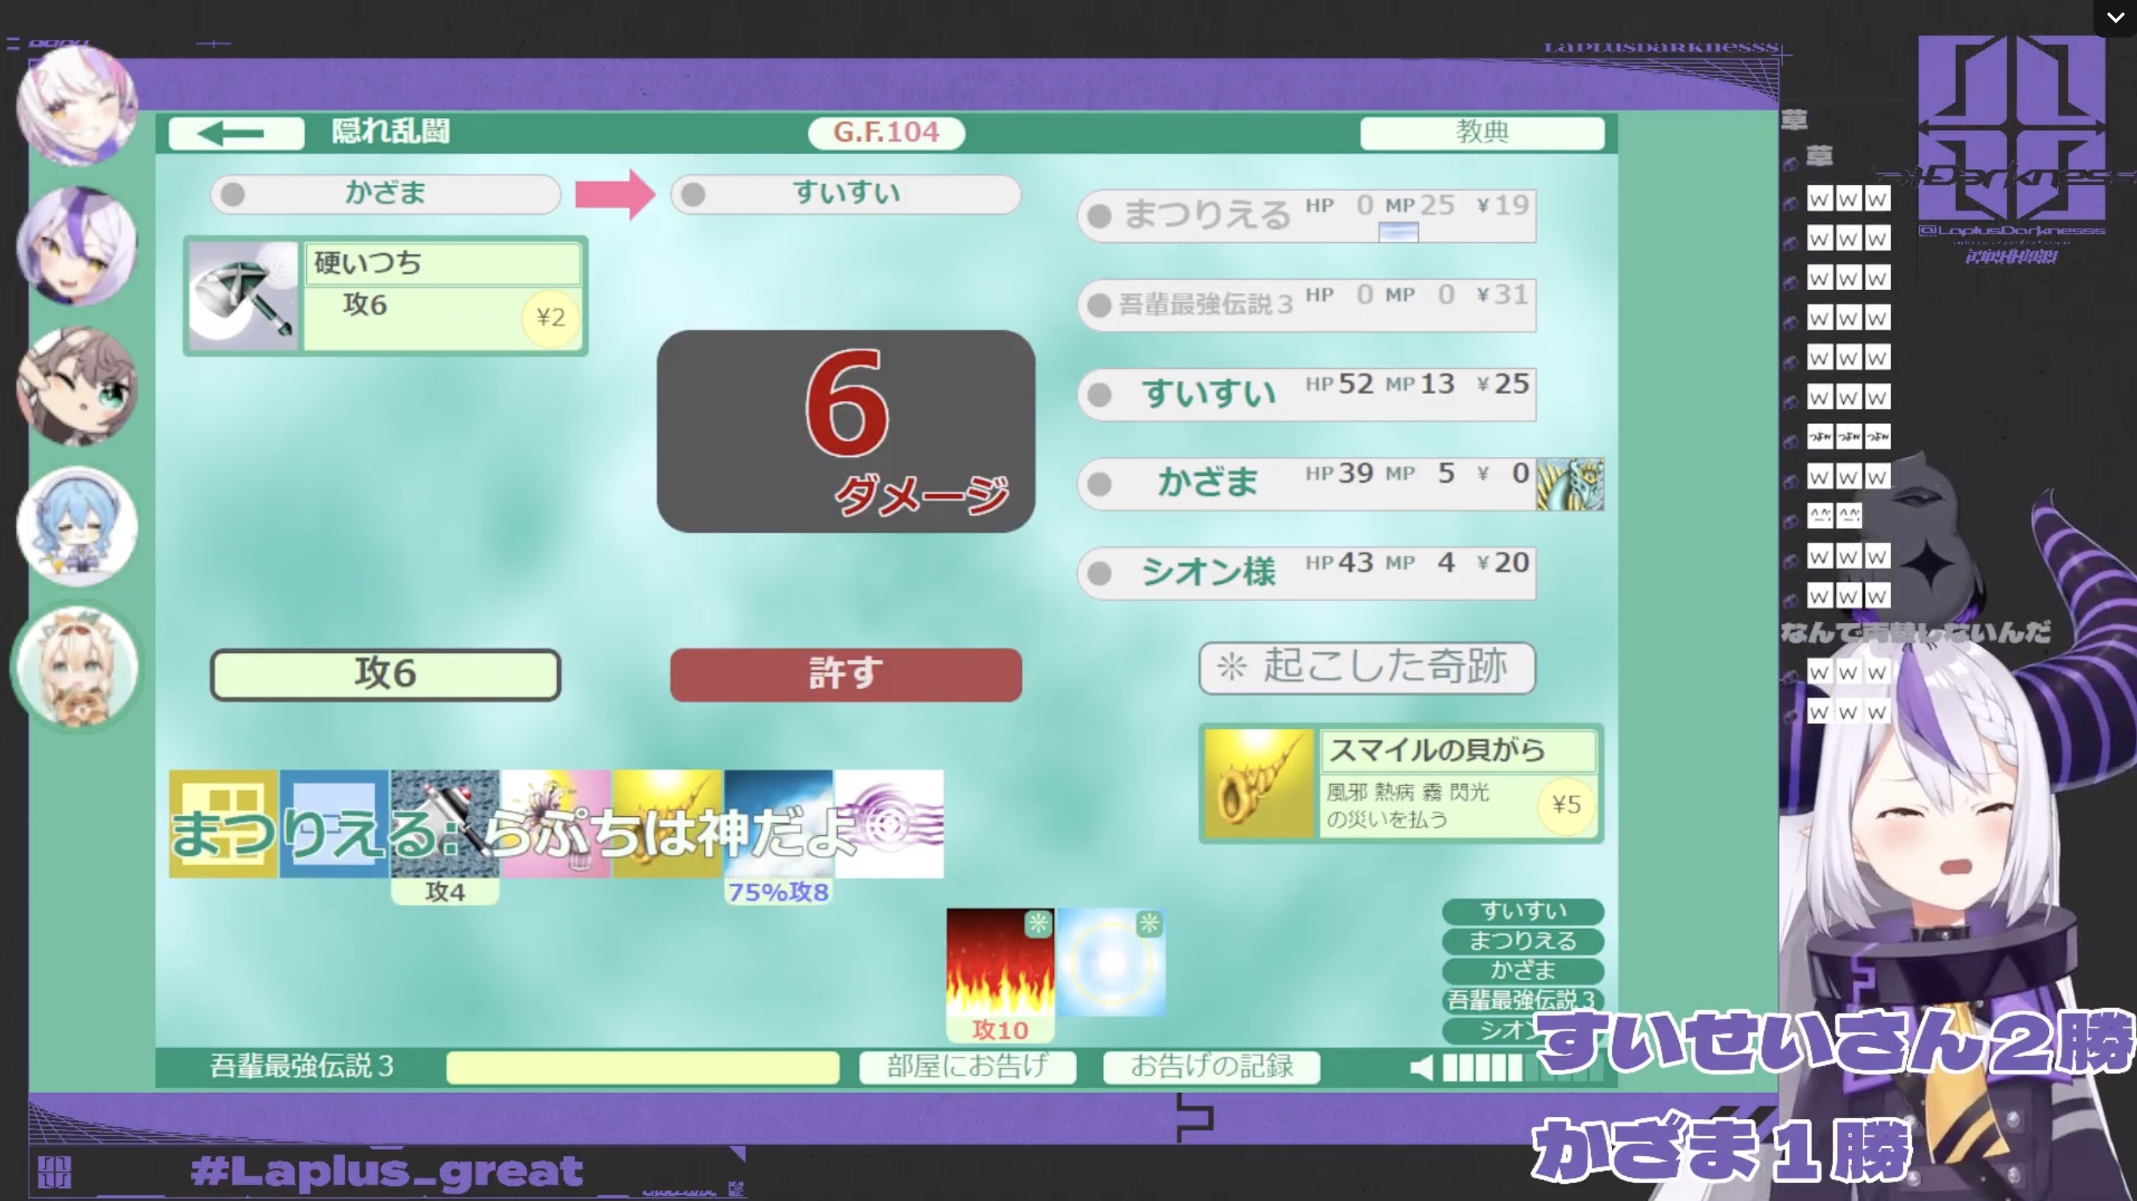Viewport: 2137px width, 1201px height.
Task: Adjust the volume bar level
Action: tap(1523, 1067)
